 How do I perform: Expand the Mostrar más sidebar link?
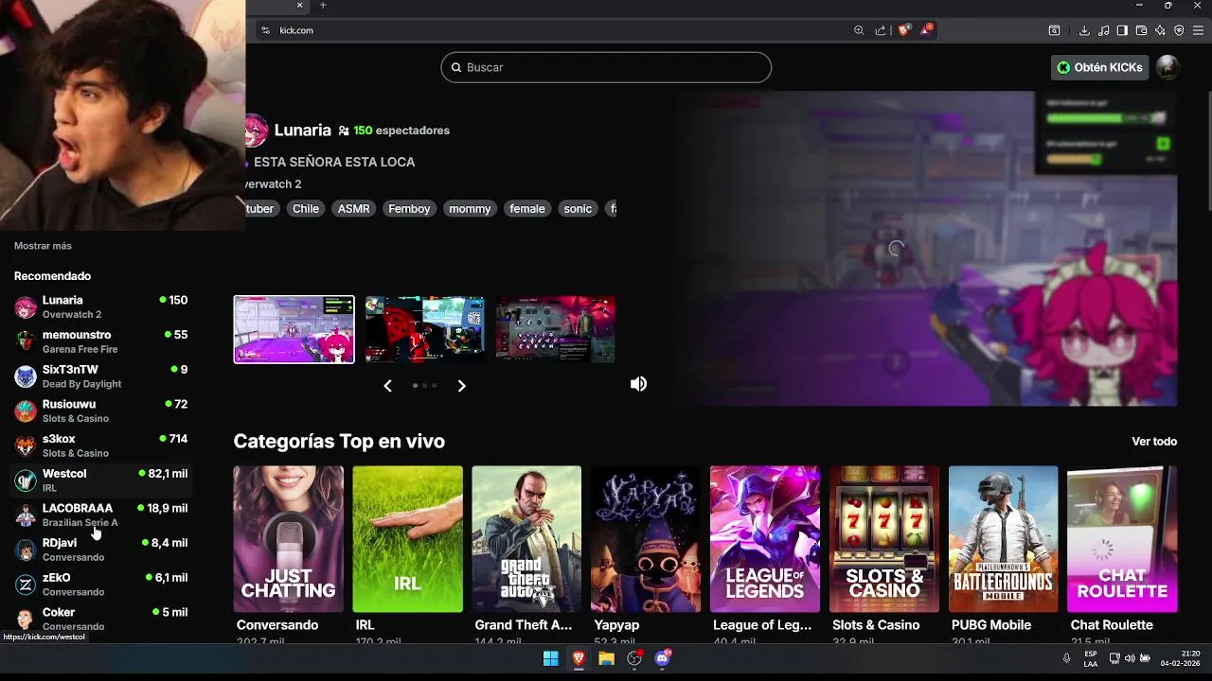pyautogui.click(x=43, y=246)
